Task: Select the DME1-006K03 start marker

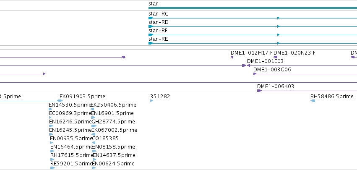Action: tap(259, 91)
